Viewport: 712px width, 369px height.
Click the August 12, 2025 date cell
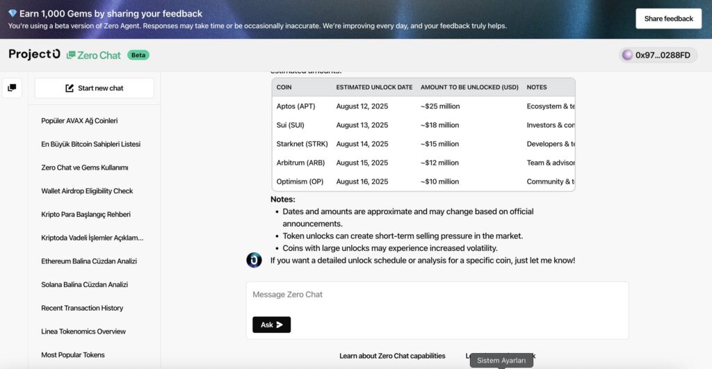pyautogui.click(x=362, y=106)
